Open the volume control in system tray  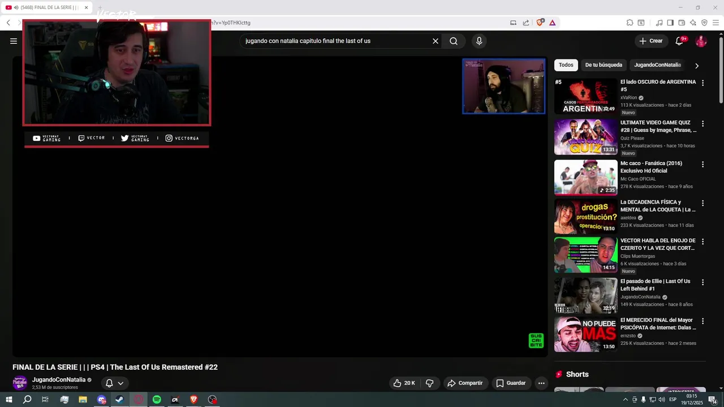click(x=661, y=400)
